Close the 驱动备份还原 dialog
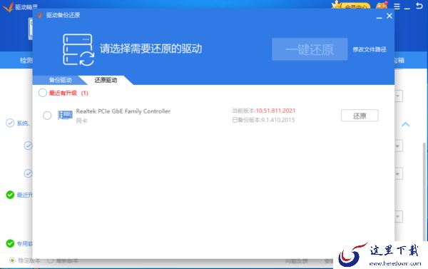The height and width of the screenshot is (269, 428). click(x=389, y=16)
